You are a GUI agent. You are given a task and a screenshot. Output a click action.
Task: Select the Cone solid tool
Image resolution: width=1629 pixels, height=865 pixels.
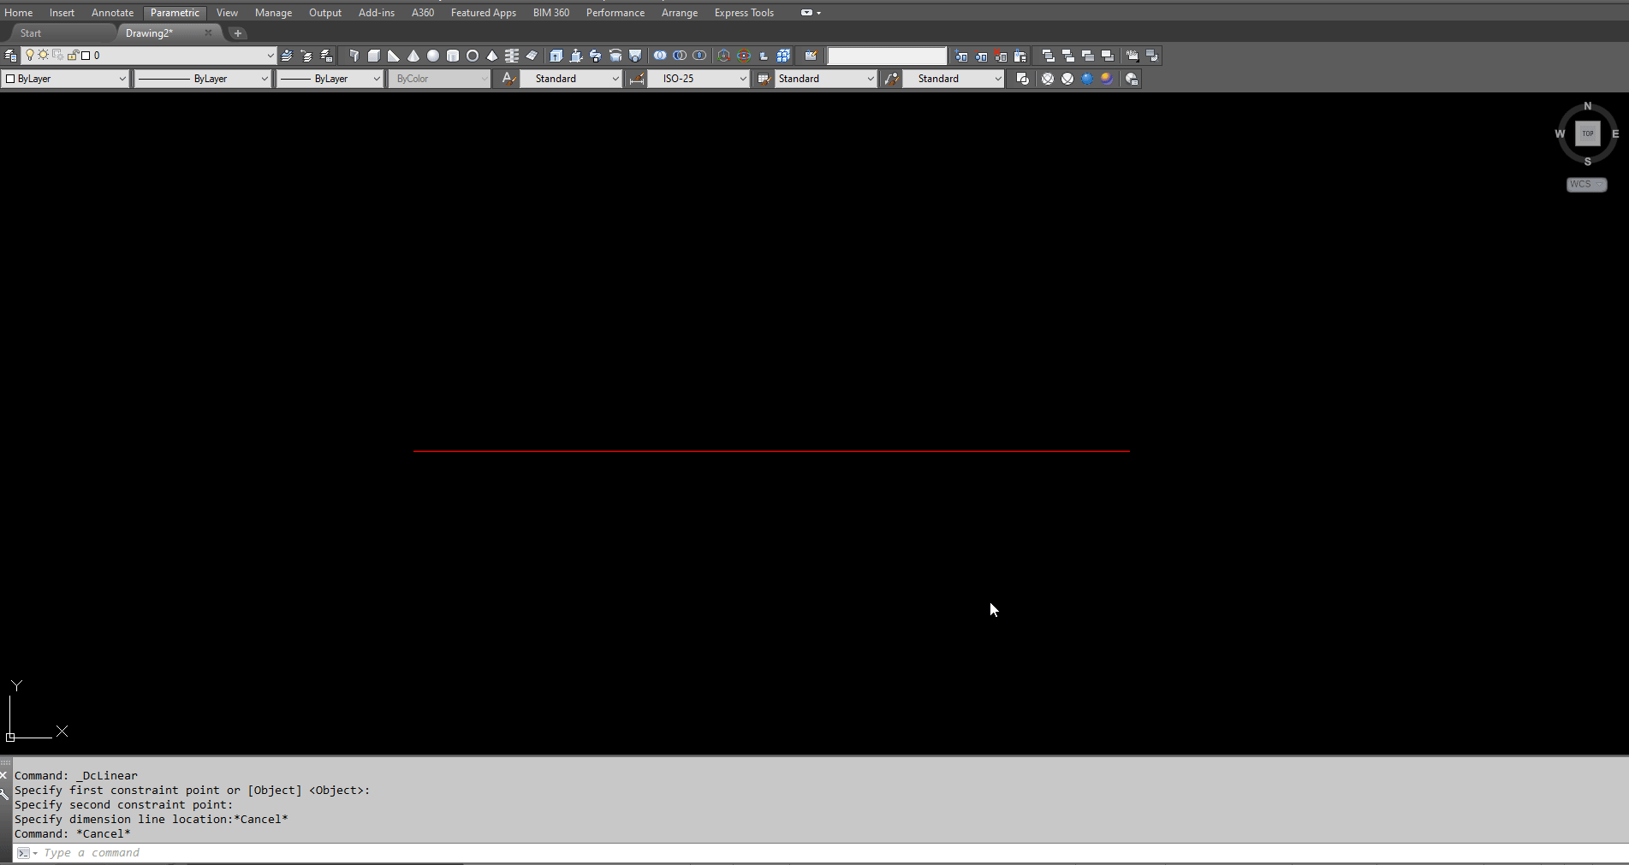click(x=413, y=56)
